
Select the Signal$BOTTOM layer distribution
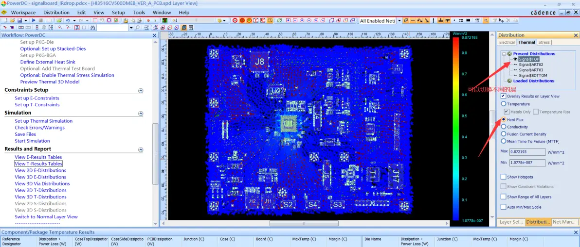(x=533, y=75)
